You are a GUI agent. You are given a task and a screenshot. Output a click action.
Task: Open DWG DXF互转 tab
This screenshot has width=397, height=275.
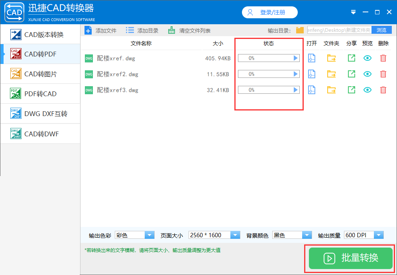coord(40,114)
